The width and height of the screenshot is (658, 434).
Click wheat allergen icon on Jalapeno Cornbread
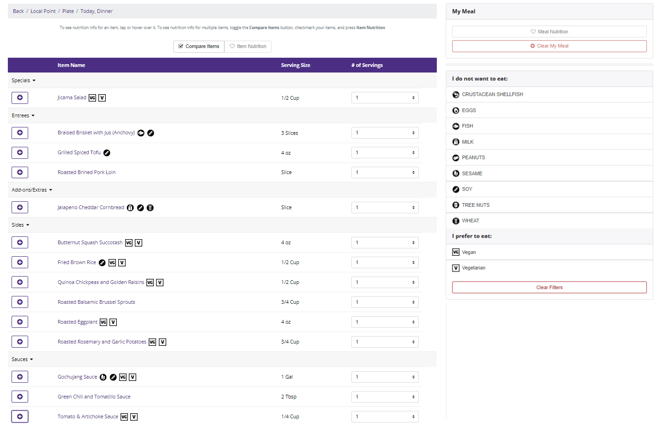tap(150, 208)
